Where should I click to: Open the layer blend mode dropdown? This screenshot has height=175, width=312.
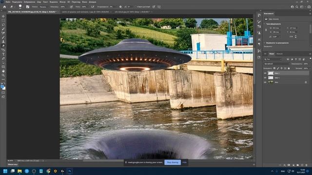277,64
